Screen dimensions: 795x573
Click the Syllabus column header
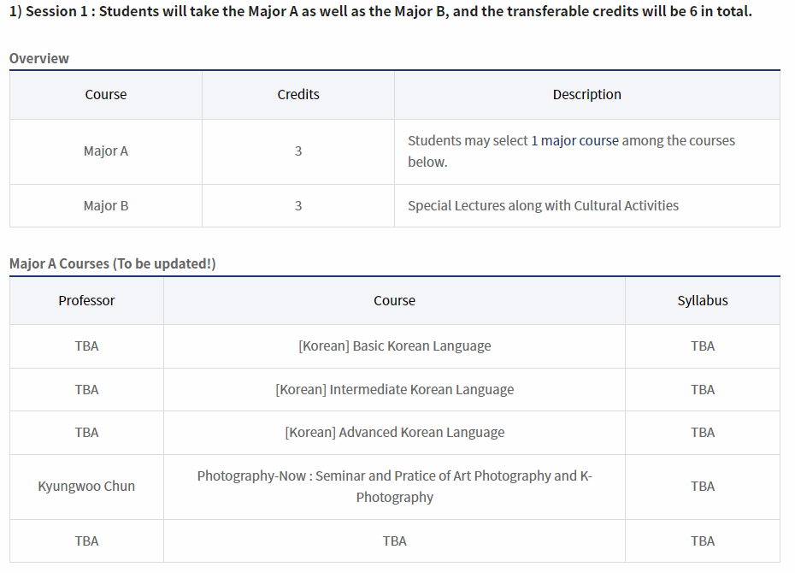coord(702,301)
